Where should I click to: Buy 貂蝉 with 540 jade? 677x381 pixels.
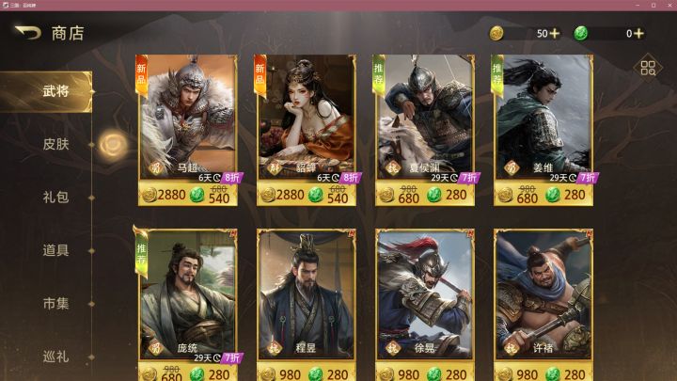(329, 196)
